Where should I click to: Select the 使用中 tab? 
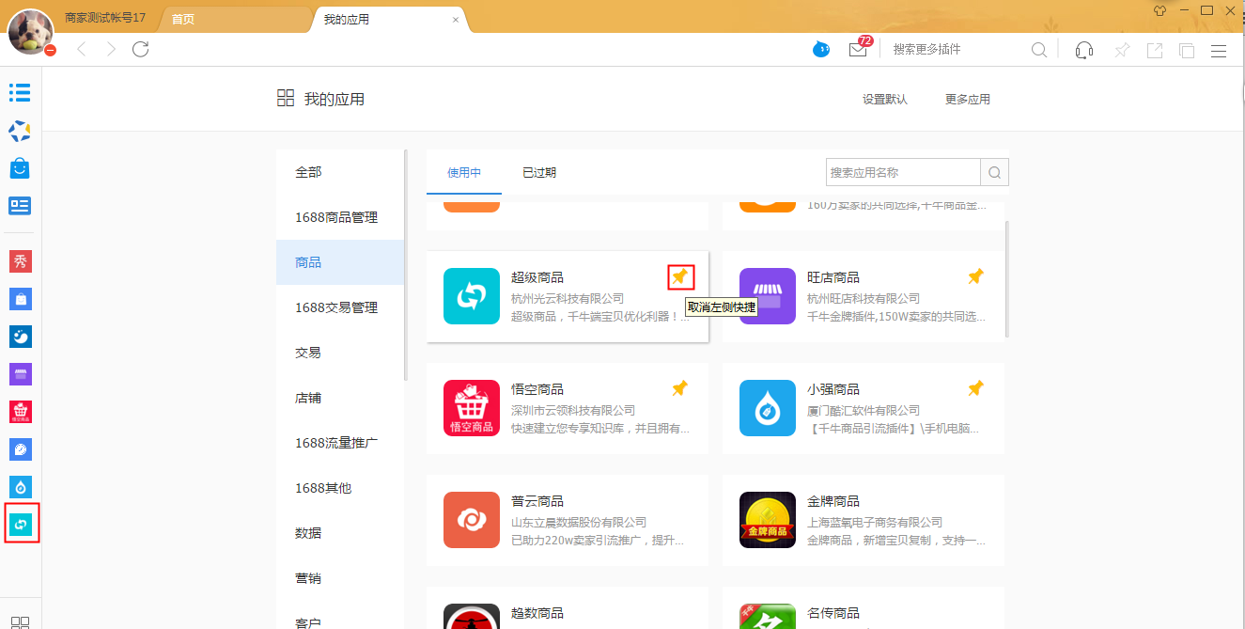tap(464, 172)
